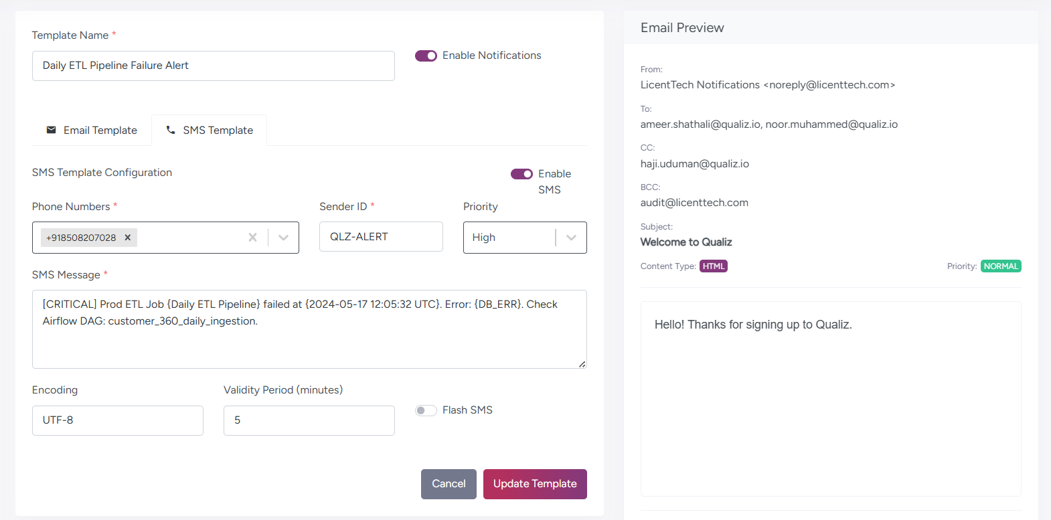This screenshot has height=520, width=1051.
Task: Switch to the Email Template tab
Action: (92, 130)
